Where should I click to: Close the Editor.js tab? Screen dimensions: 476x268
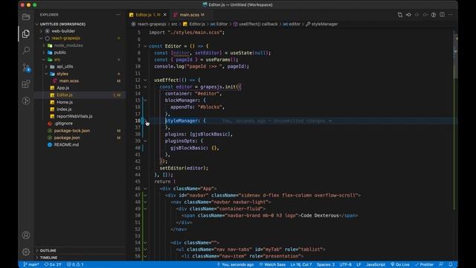click(x=165, y=15)
